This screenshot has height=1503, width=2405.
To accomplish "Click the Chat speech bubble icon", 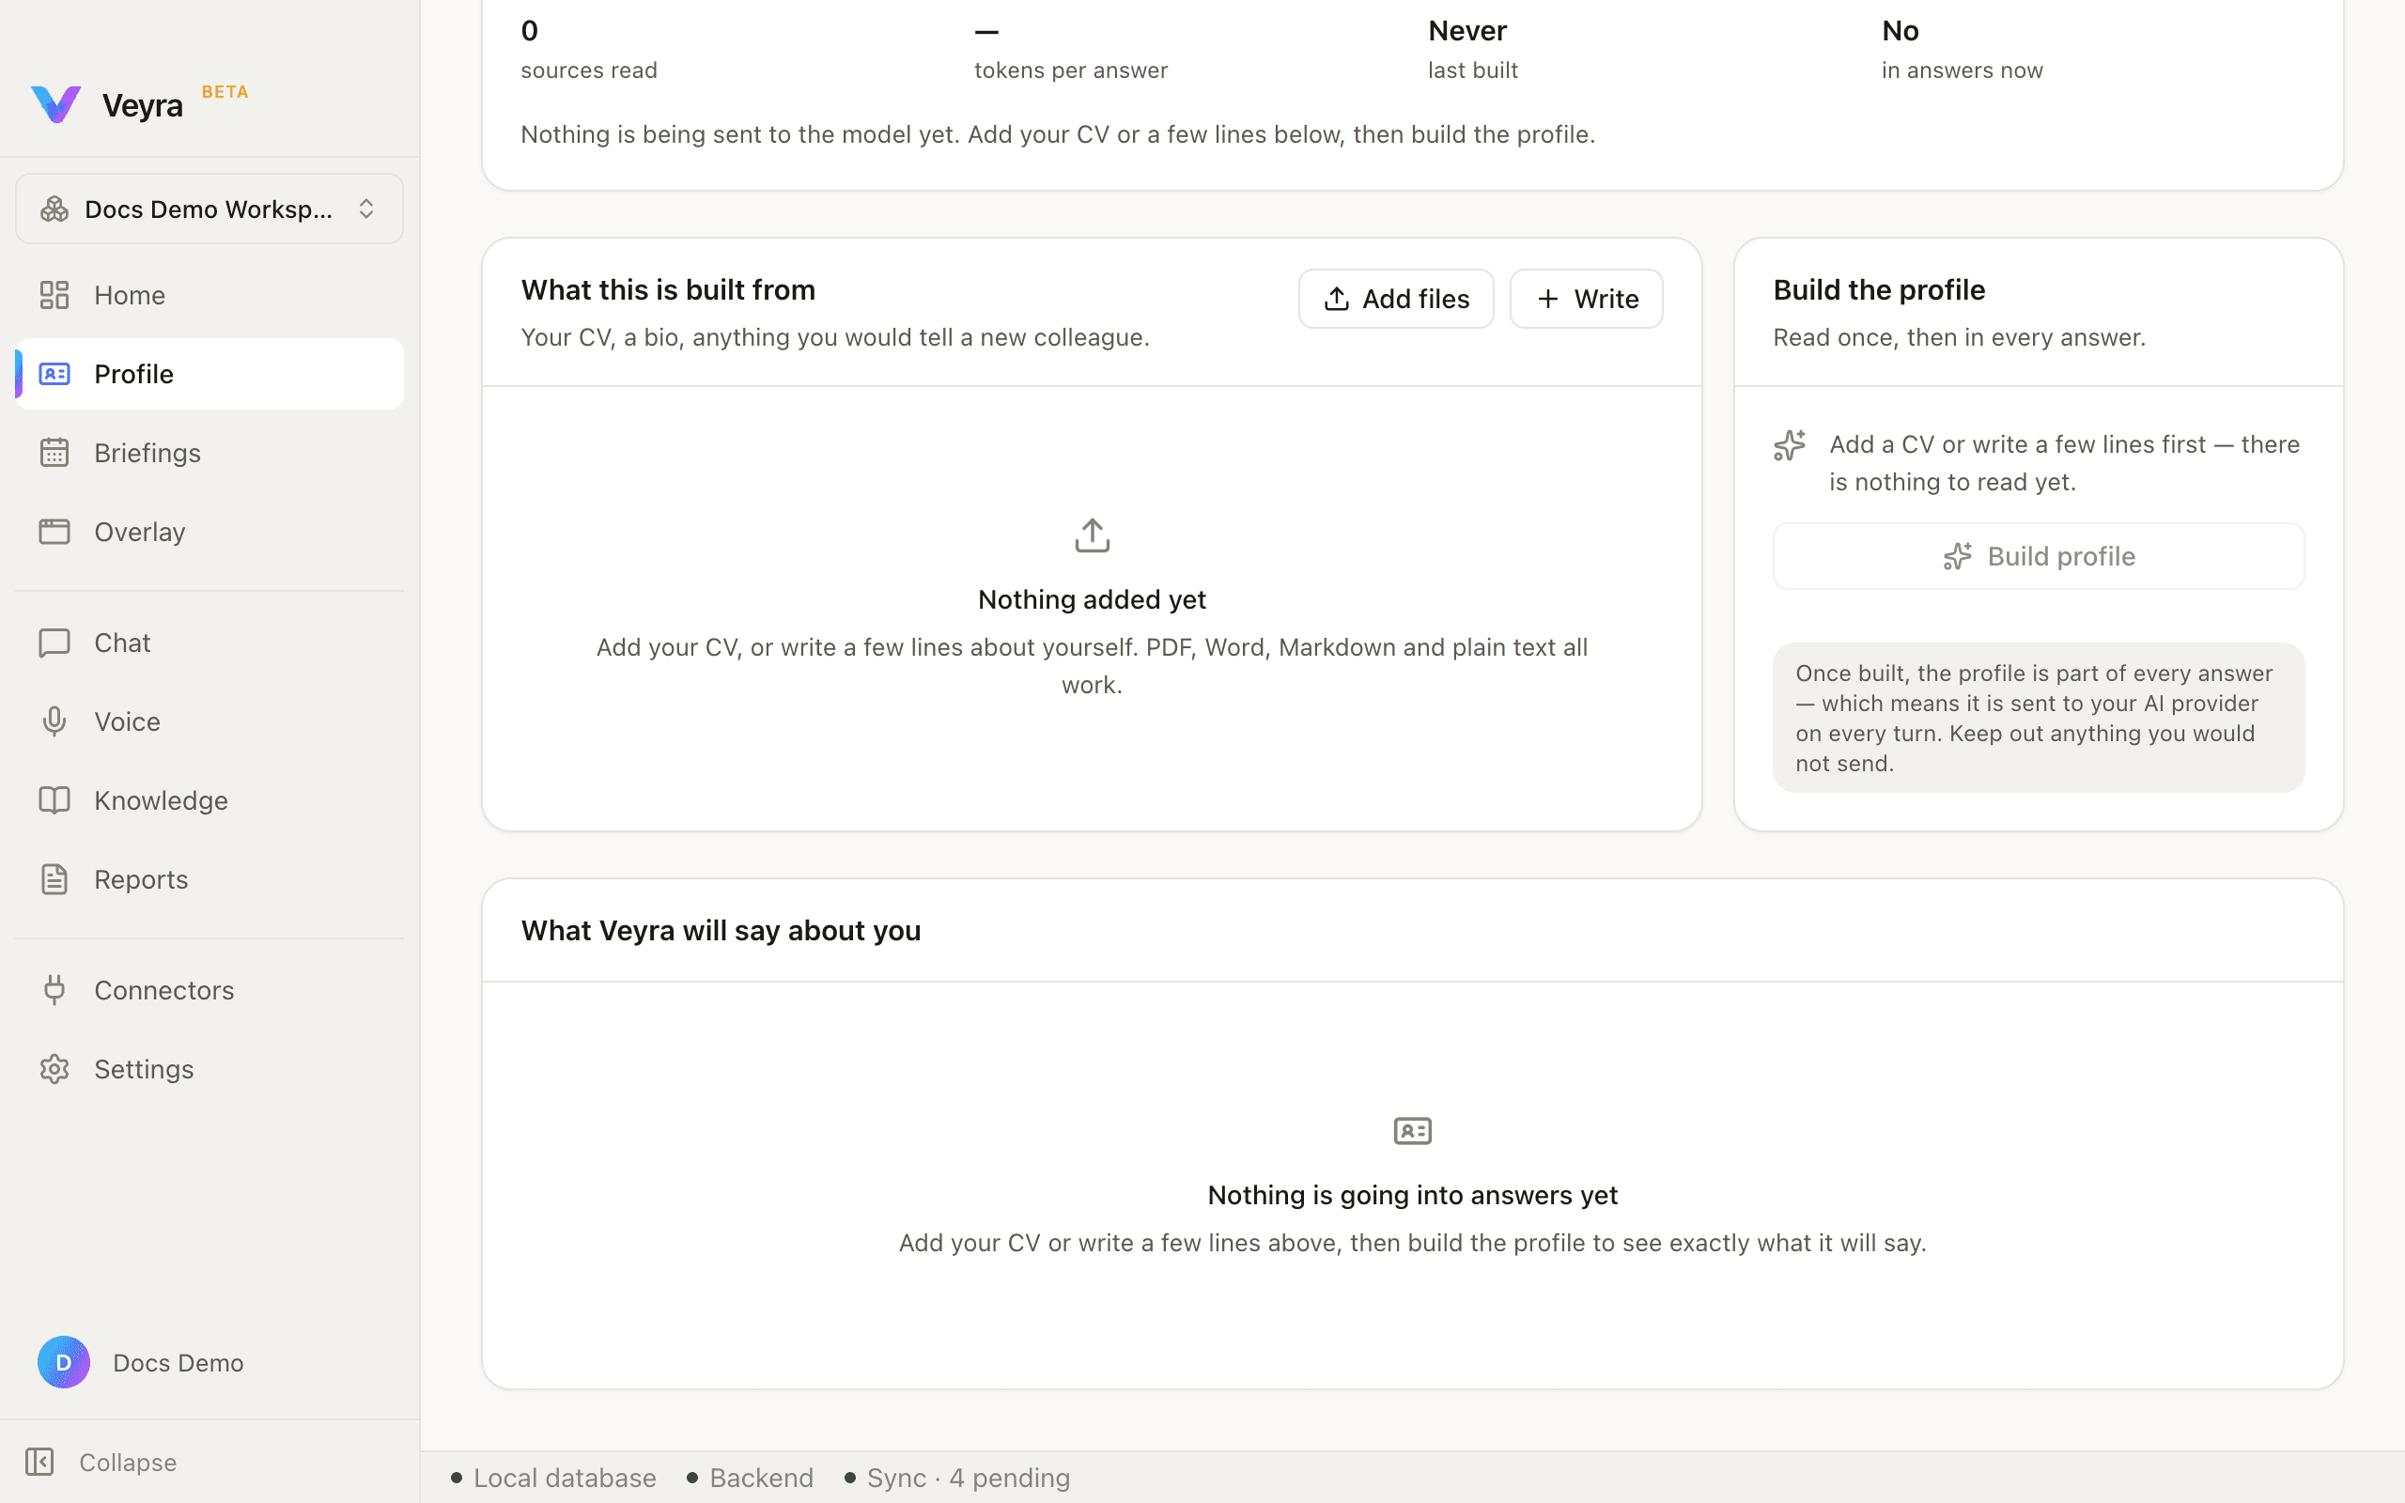I will coord(54,643).
